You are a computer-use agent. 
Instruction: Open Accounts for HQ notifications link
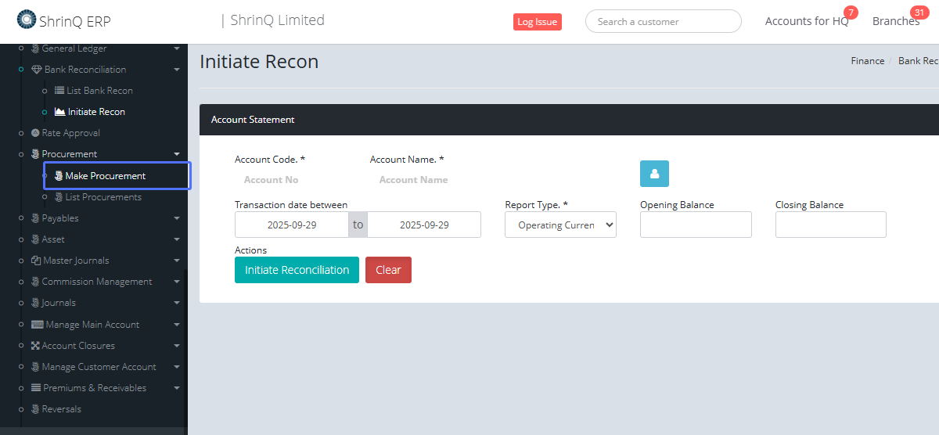(806, 21)
